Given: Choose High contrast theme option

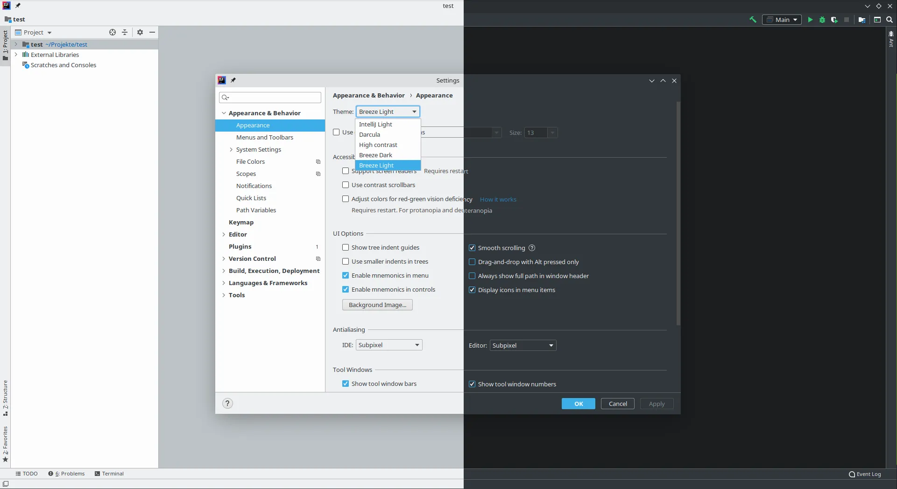Looking at the screenshot, I should click(378, 145).
